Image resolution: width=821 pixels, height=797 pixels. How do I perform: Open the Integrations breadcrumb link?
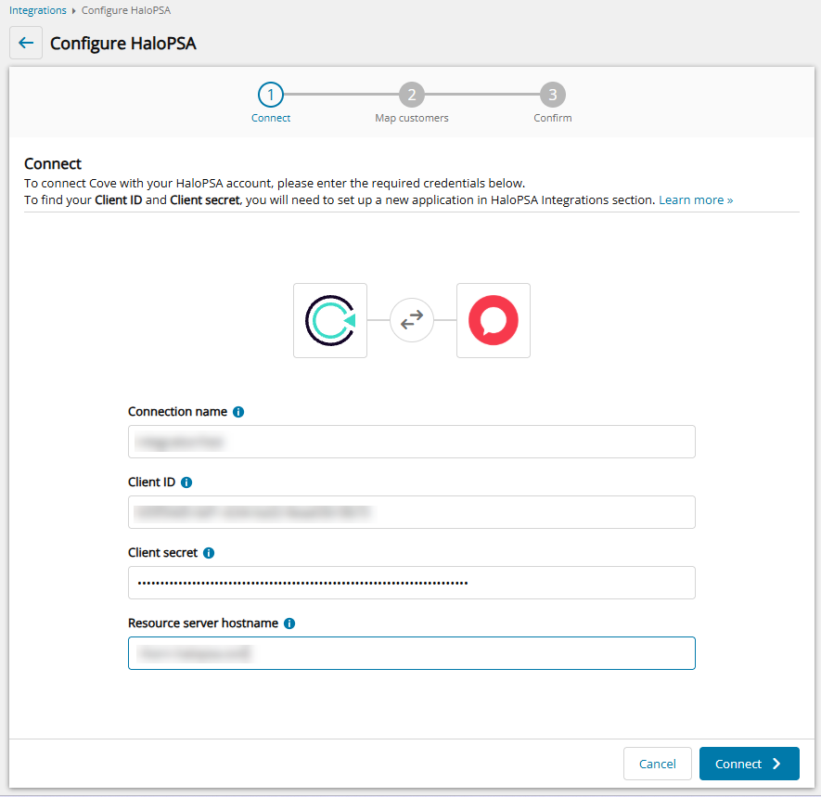click(x=38, y=10)
